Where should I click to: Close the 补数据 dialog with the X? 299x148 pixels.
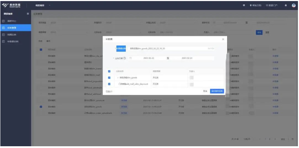pyautogui.click(x=223, y=39)
